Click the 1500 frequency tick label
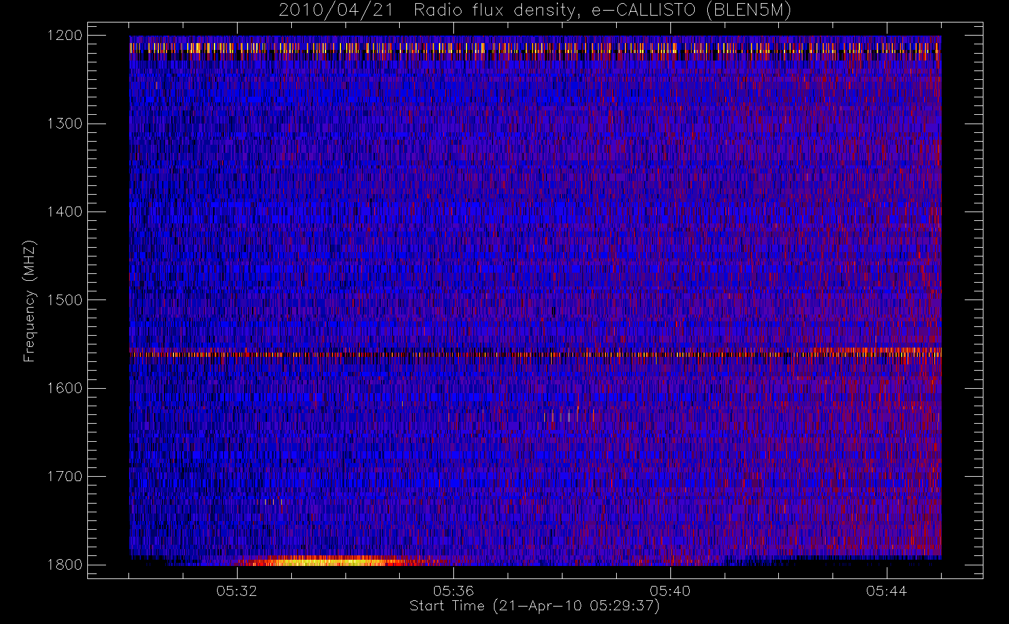The width and height of the screenshot is (1009, 624). 65,300
